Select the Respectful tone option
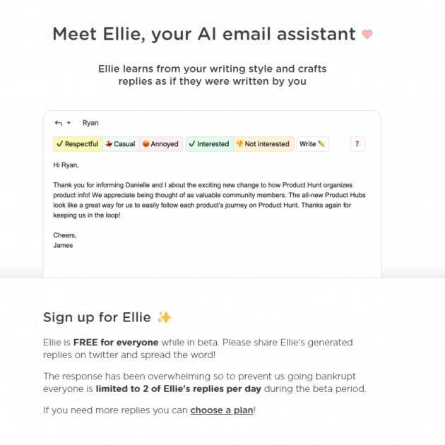This screenshot has width=445, height=445. coord(78,144)
